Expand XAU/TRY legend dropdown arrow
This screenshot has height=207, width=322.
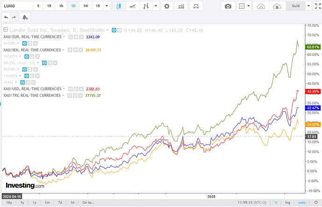(63, 95)
